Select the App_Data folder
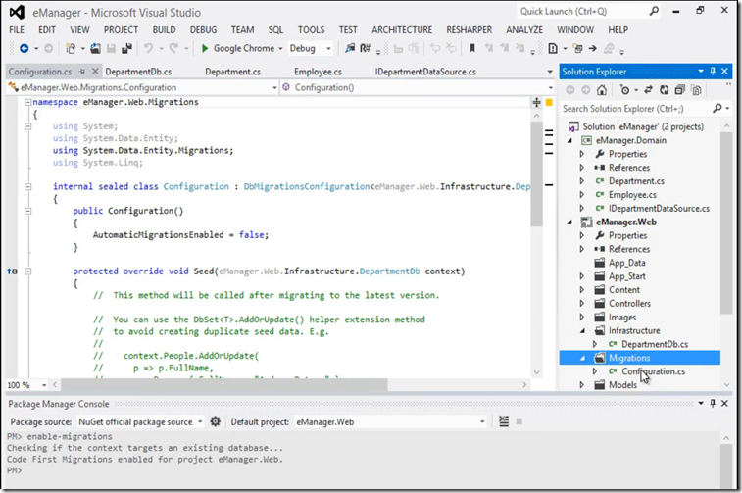The width and height of the screenshot is (742, 493). 626,263
